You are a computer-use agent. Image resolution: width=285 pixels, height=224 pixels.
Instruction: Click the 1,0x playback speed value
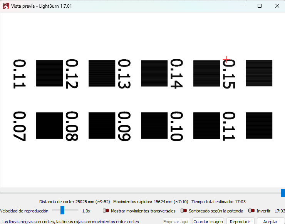click(x=86, y=211)
